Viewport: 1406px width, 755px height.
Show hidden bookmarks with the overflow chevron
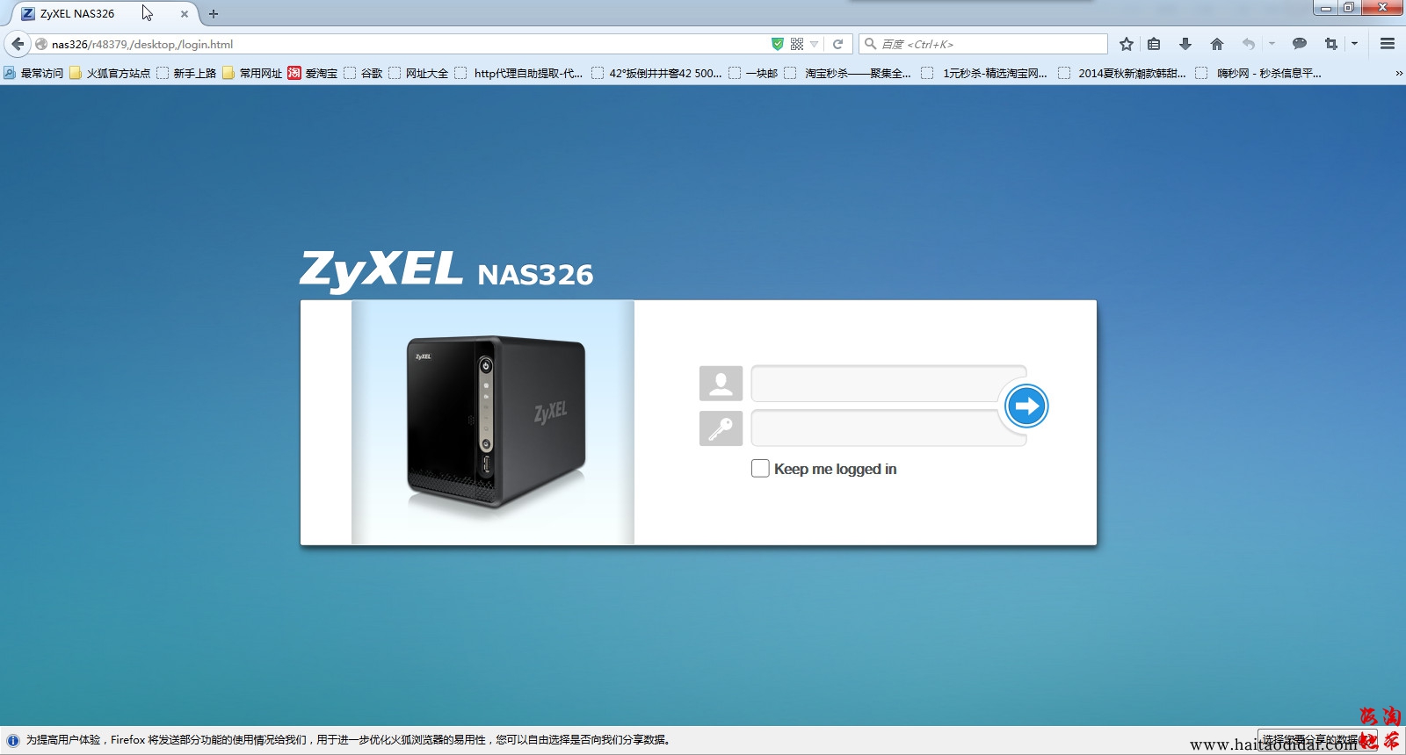1398,74
